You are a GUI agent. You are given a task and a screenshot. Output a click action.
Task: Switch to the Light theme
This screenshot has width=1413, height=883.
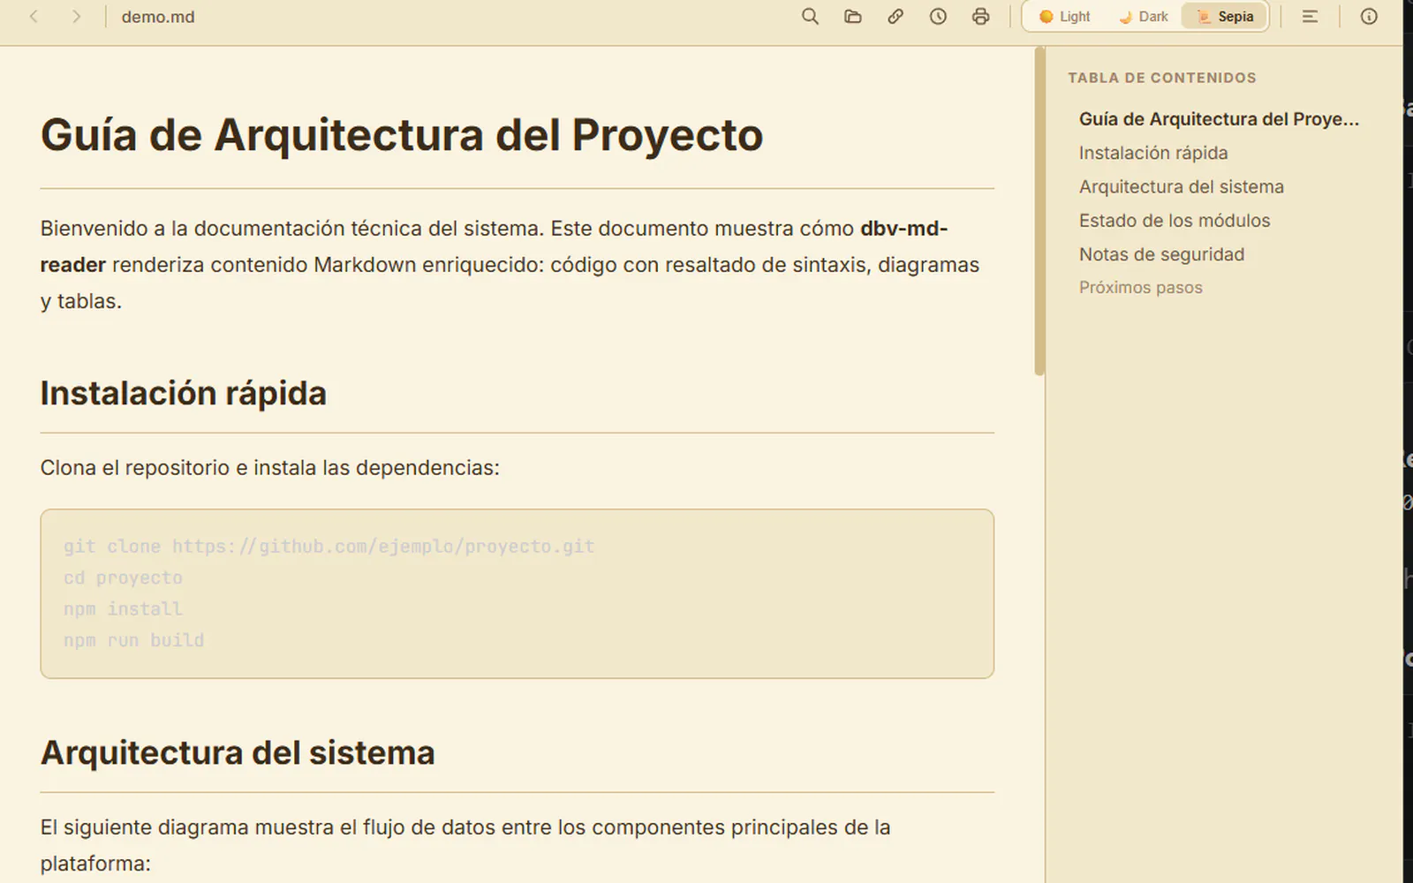pos(1065,17)
